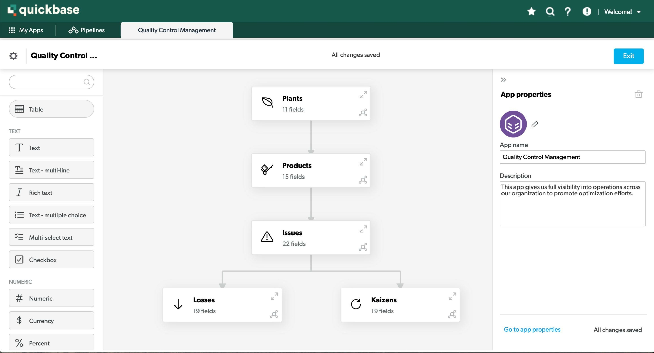Image resolution: width=654 pixels, height=353 pixels.
Task: Collapse the App properties panel
Action: (x=503, y=80)
